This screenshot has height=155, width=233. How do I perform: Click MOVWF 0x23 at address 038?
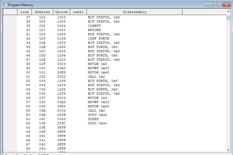[98, 102]
